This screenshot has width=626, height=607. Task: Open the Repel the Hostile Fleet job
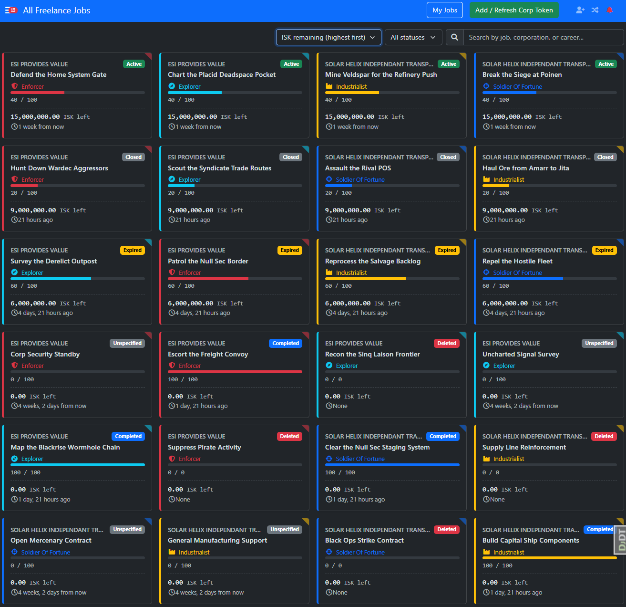click(517, 261)
